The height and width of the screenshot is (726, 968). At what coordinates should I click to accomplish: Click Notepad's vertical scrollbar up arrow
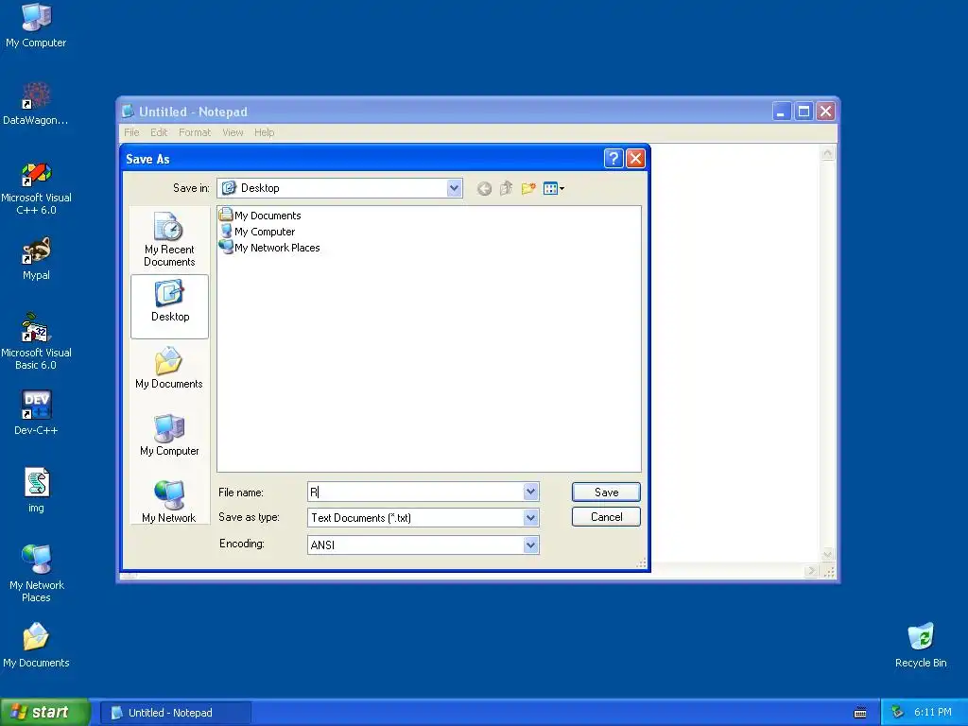tap(828, 152)
